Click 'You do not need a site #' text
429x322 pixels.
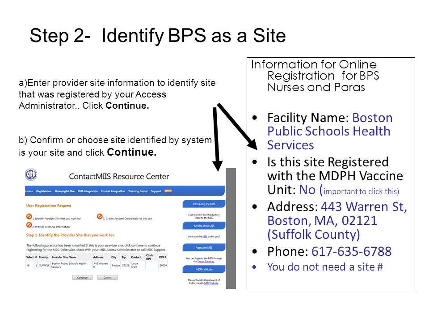325,267
